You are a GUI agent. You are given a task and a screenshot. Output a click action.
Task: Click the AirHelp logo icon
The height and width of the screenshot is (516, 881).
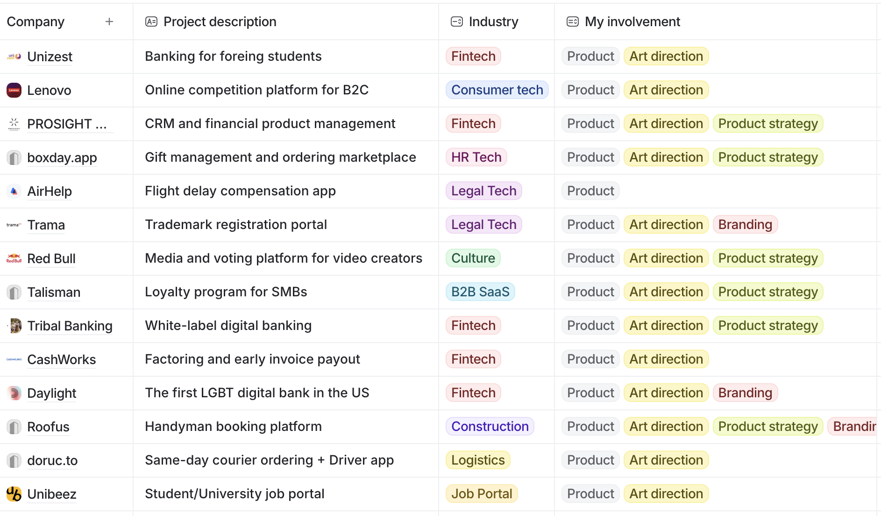[x=14, y=191]
